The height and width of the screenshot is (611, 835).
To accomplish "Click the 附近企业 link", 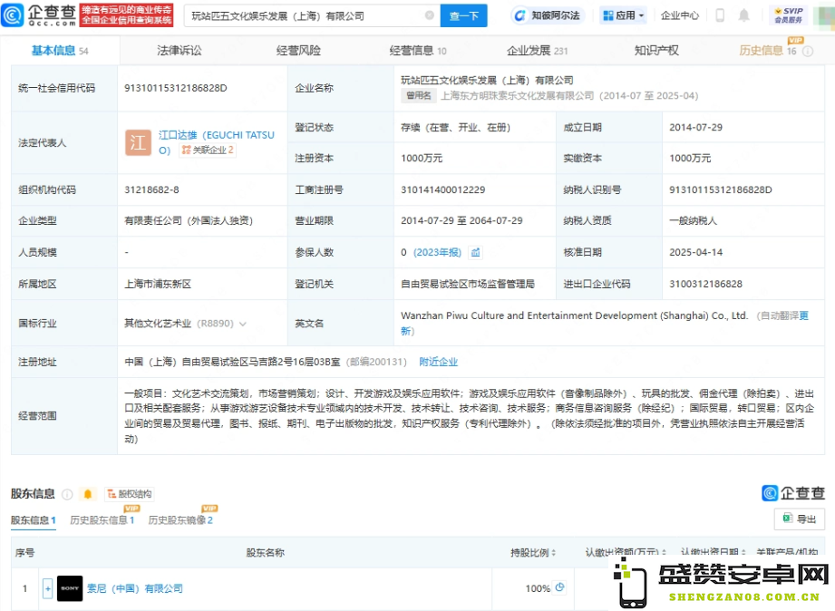I will point(438,363).
